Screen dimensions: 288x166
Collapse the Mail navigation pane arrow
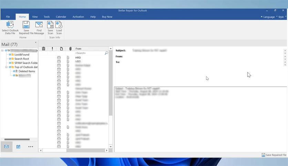tap(35, 43)
